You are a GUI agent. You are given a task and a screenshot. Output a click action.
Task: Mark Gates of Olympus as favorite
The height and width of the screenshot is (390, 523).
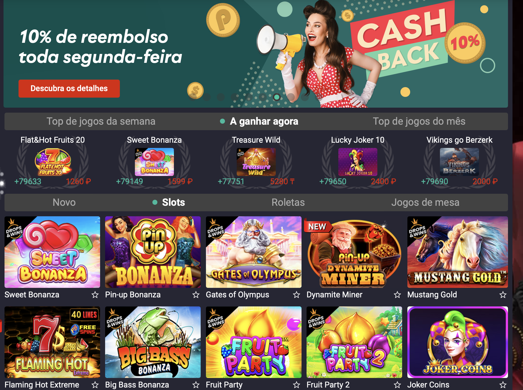point(297,295)
